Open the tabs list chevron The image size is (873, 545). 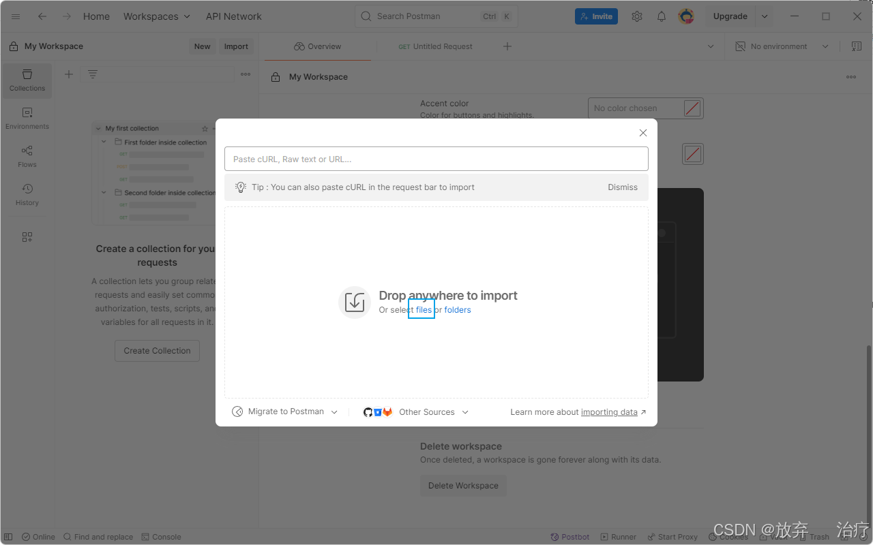[711, 46]
